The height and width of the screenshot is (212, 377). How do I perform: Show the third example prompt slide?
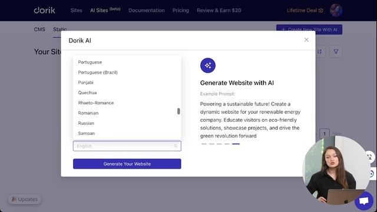click(219, 144)
